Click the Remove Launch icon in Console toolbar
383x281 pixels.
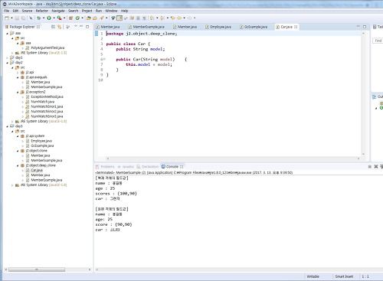point(376,167)
